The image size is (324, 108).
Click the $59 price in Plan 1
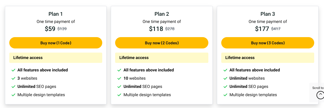50,29
